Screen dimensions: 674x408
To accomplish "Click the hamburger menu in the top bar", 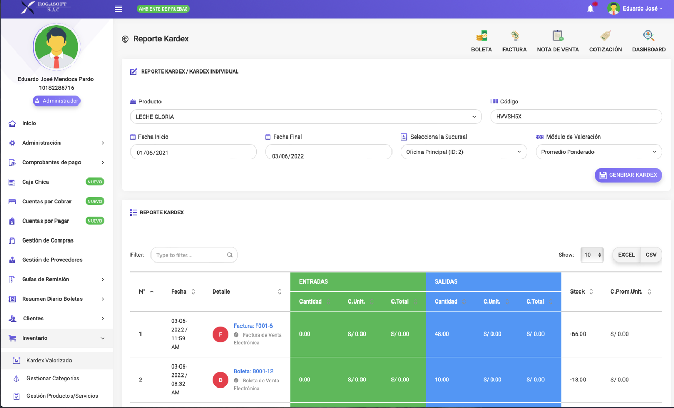I will 118,8.
